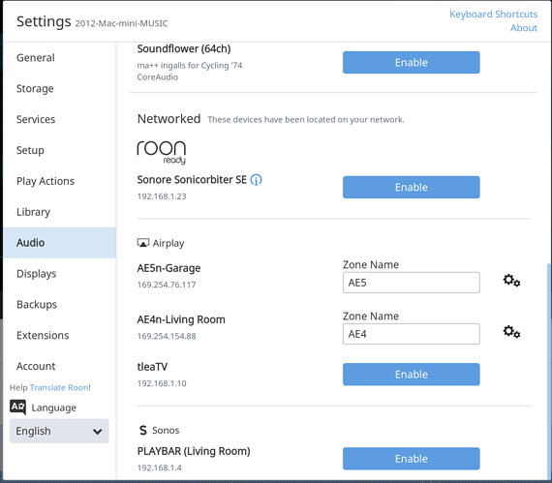Open the Keyboard Shortcuts link
This screenshot has width=552, height=483.
[x=493, y=15]
